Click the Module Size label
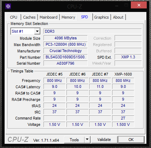This screenshot has height=148, width=151. 30,38
